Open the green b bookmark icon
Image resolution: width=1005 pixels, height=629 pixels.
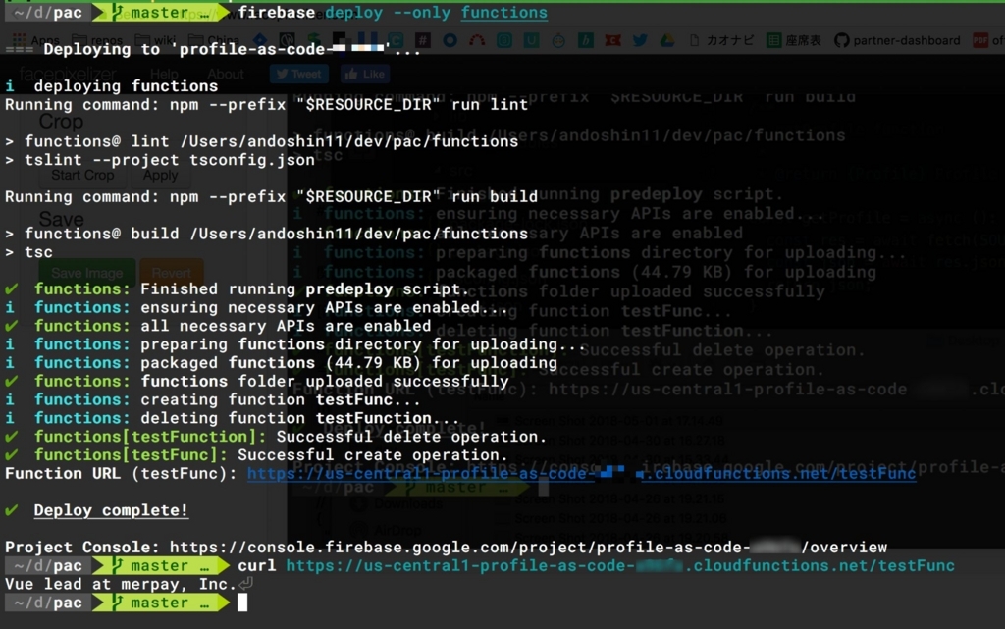click(x=585, y=40)
